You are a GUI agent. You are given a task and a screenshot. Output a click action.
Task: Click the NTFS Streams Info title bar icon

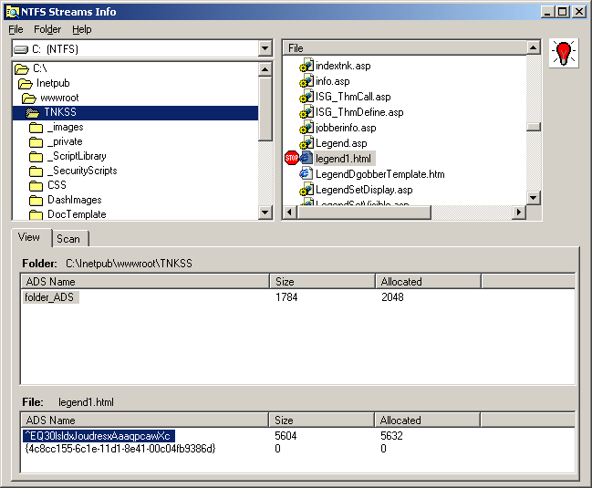[13, 12]
